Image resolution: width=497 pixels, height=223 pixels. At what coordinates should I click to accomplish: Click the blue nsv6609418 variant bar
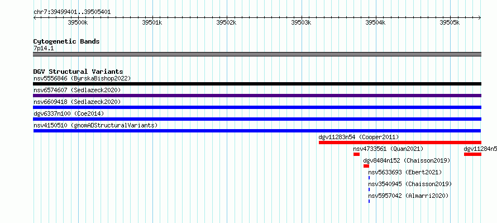[257, 107]
